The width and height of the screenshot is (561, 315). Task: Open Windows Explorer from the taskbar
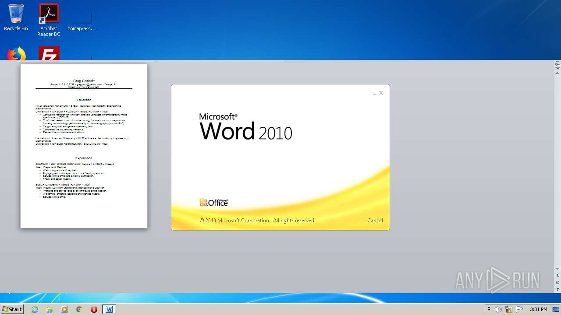[x=50, y=309]
